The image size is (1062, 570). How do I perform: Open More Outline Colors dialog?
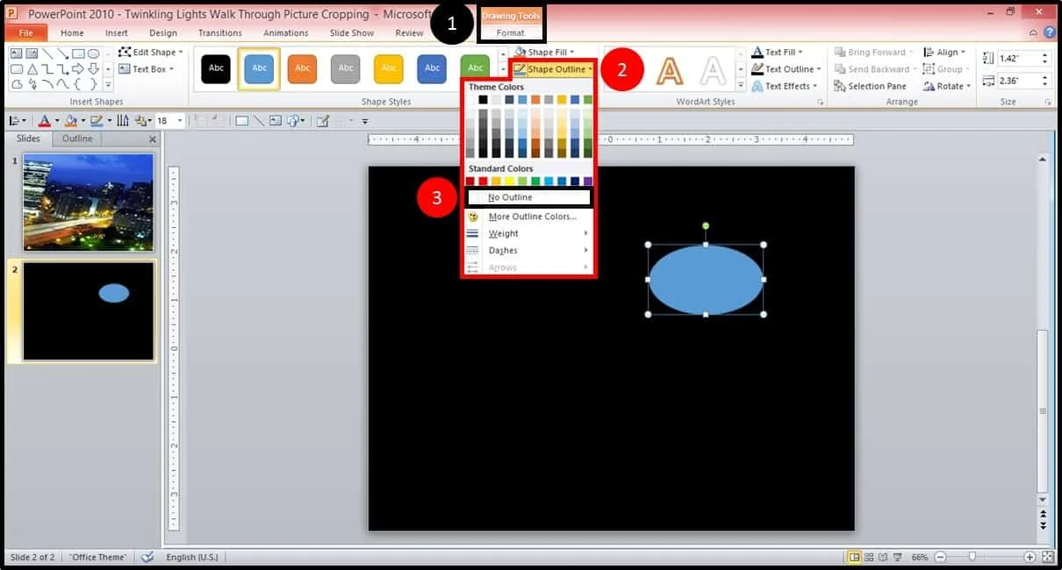[529, 217]
